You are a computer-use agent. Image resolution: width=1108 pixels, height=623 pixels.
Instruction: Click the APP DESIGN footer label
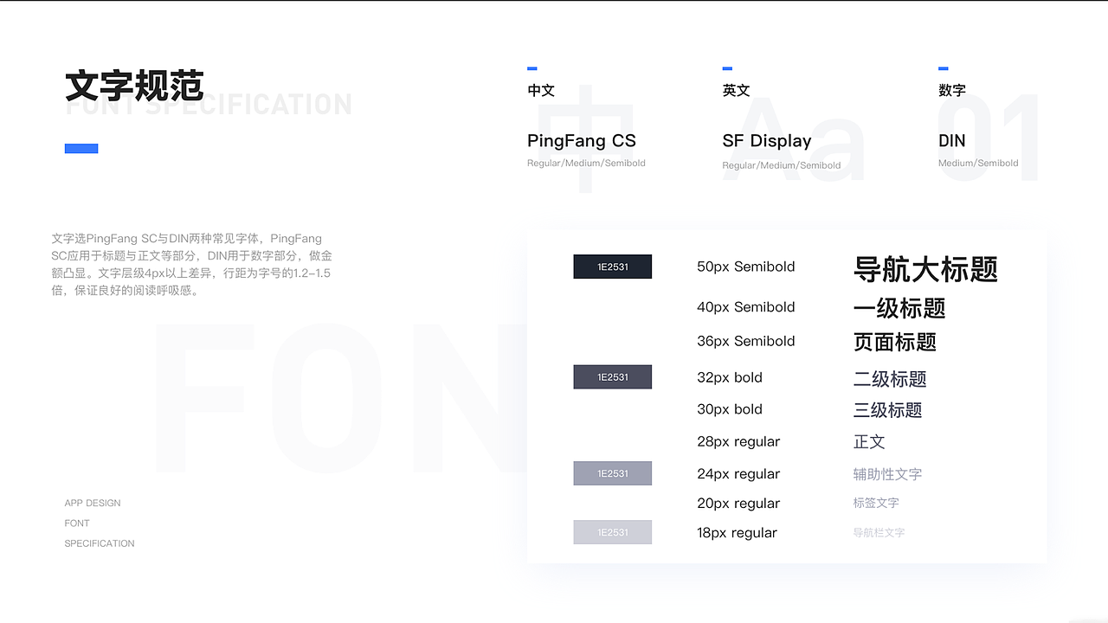93,503
